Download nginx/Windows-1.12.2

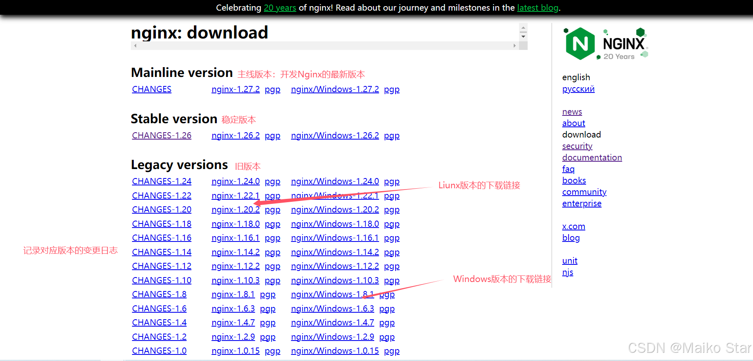pyautogui.click(x=335, y=266)
